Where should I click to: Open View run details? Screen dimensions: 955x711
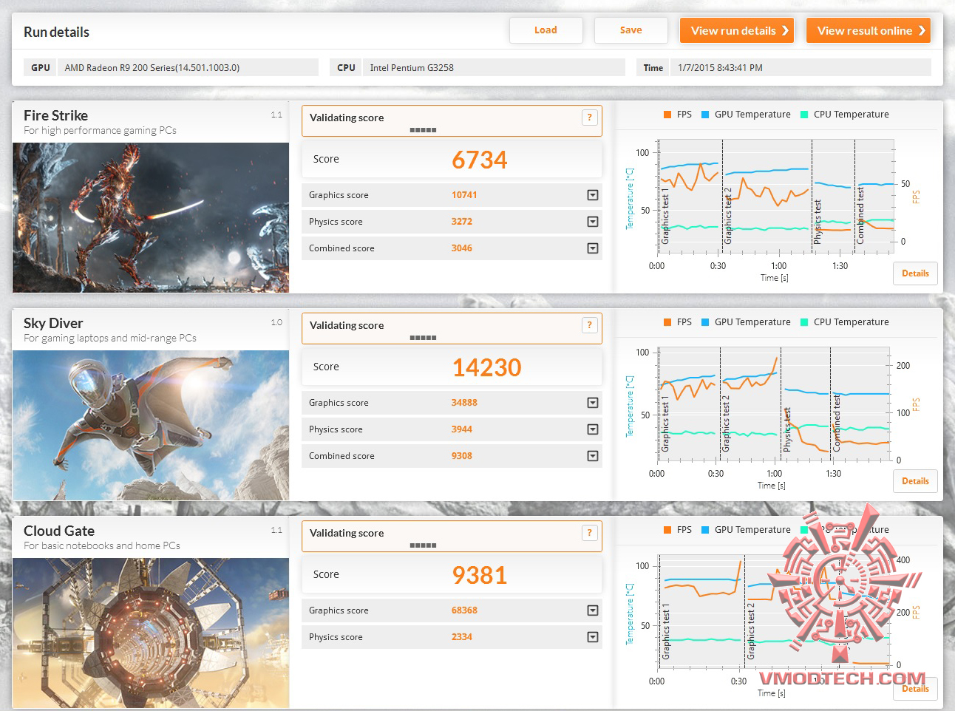[x=737, y=30]
